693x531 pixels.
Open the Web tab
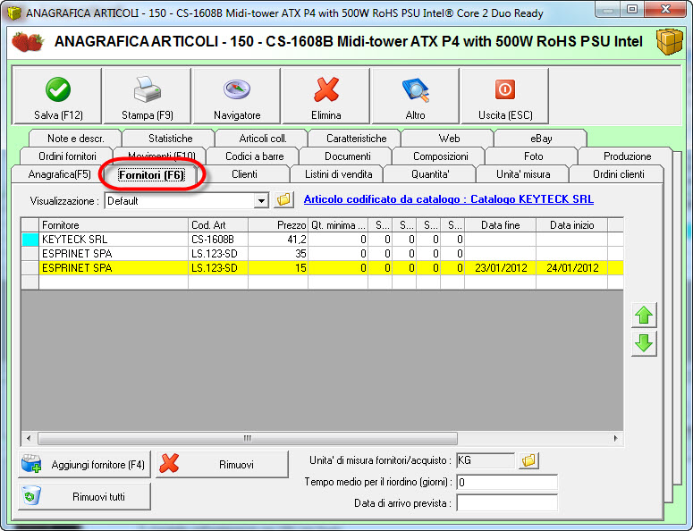pos(449,139)
